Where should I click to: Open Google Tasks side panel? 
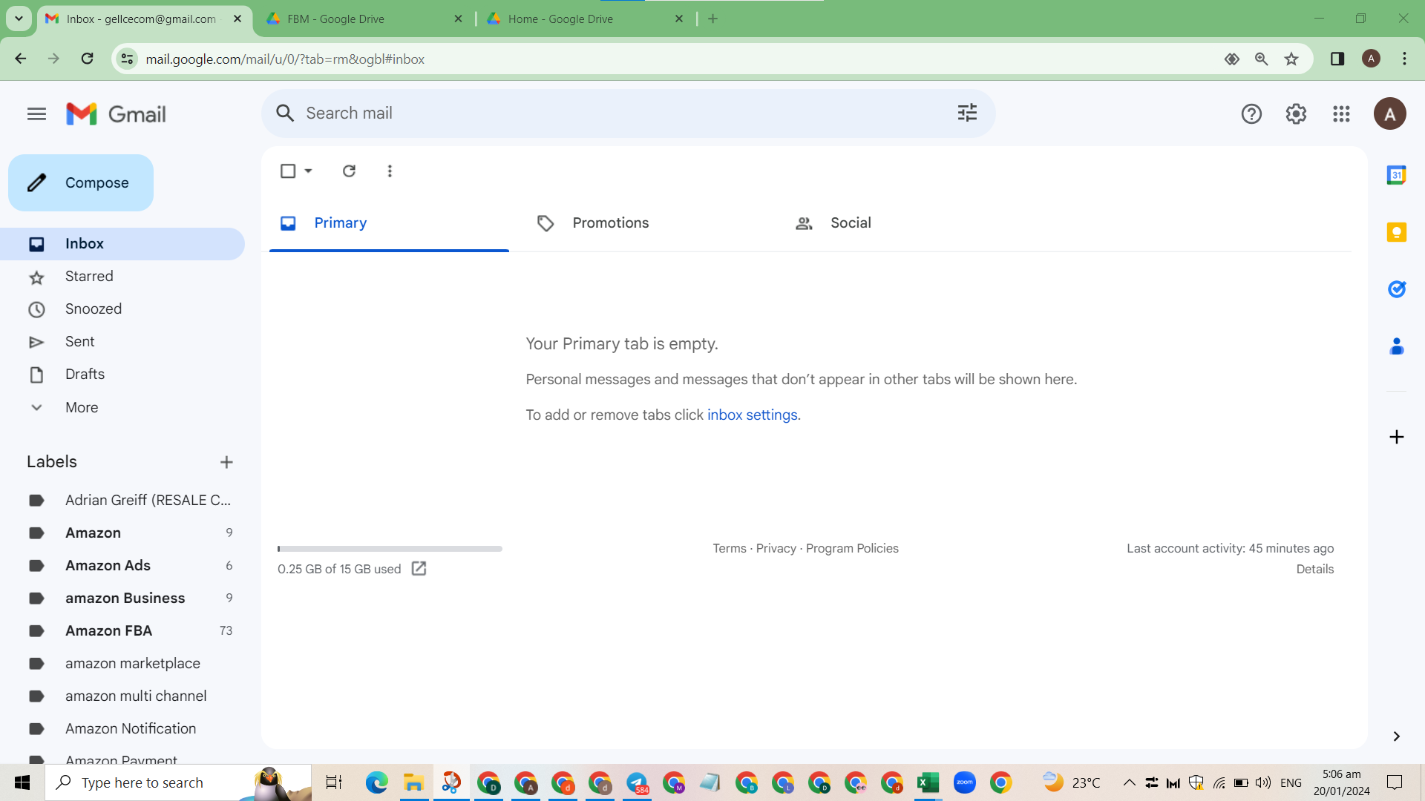tap(1396, 289)
